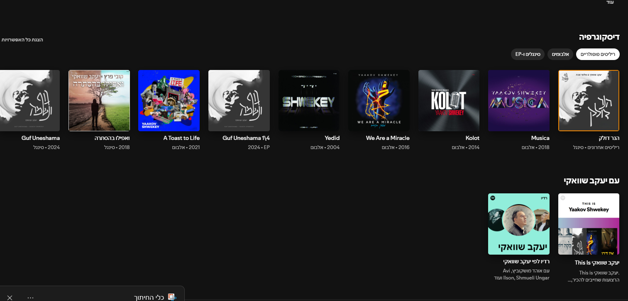The height and width of the screenshot is (301, 628).
Task: Click the "כלי החיתוך" notification label
Action: click(x=149, y=298)
